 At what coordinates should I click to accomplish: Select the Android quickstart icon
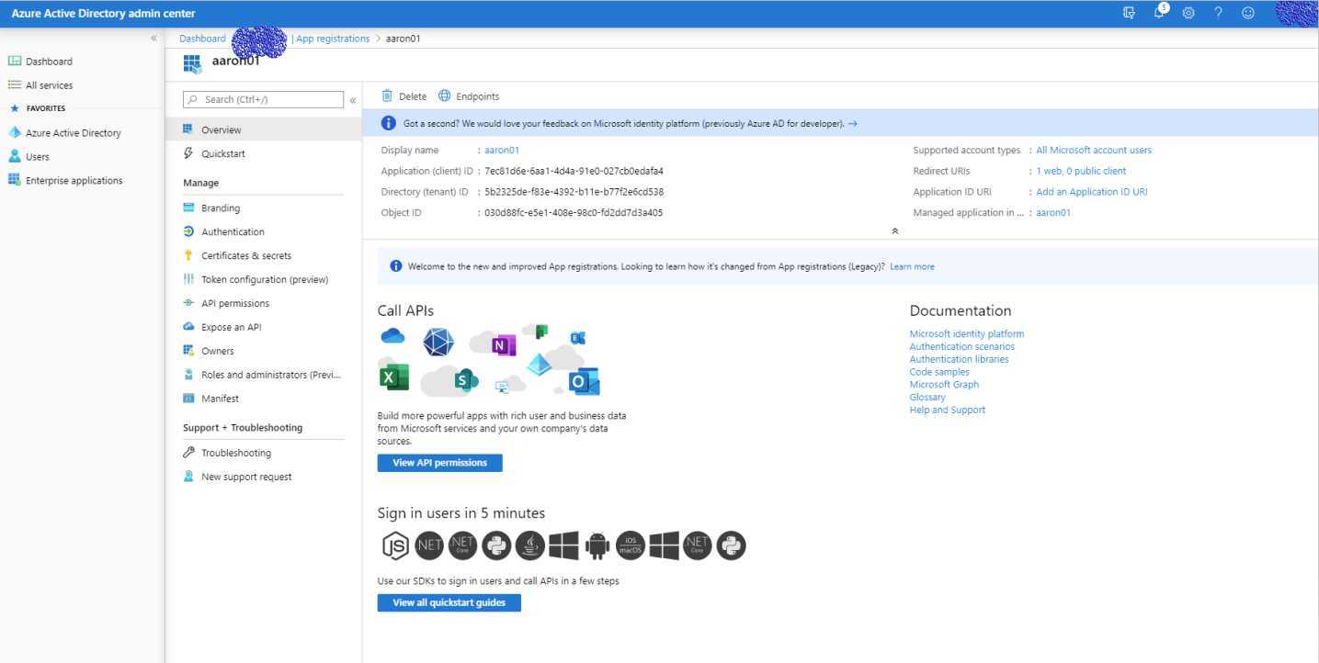coord(597,546)
